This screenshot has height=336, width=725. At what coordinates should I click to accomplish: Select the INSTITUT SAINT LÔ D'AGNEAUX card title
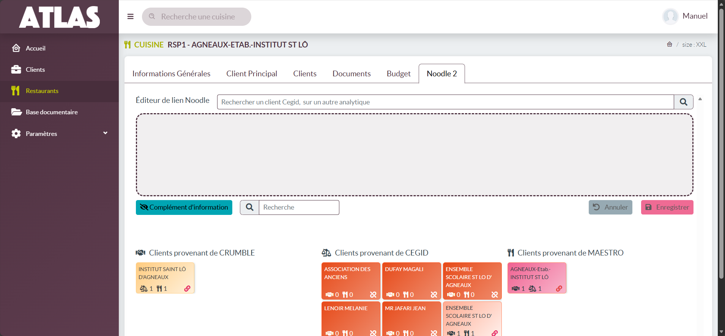[162, 273]
